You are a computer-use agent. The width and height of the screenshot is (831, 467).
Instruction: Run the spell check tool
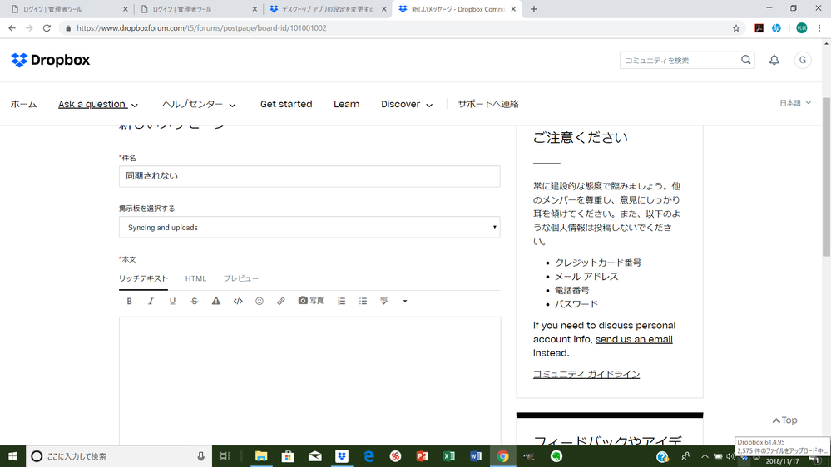tap(384, 302)
